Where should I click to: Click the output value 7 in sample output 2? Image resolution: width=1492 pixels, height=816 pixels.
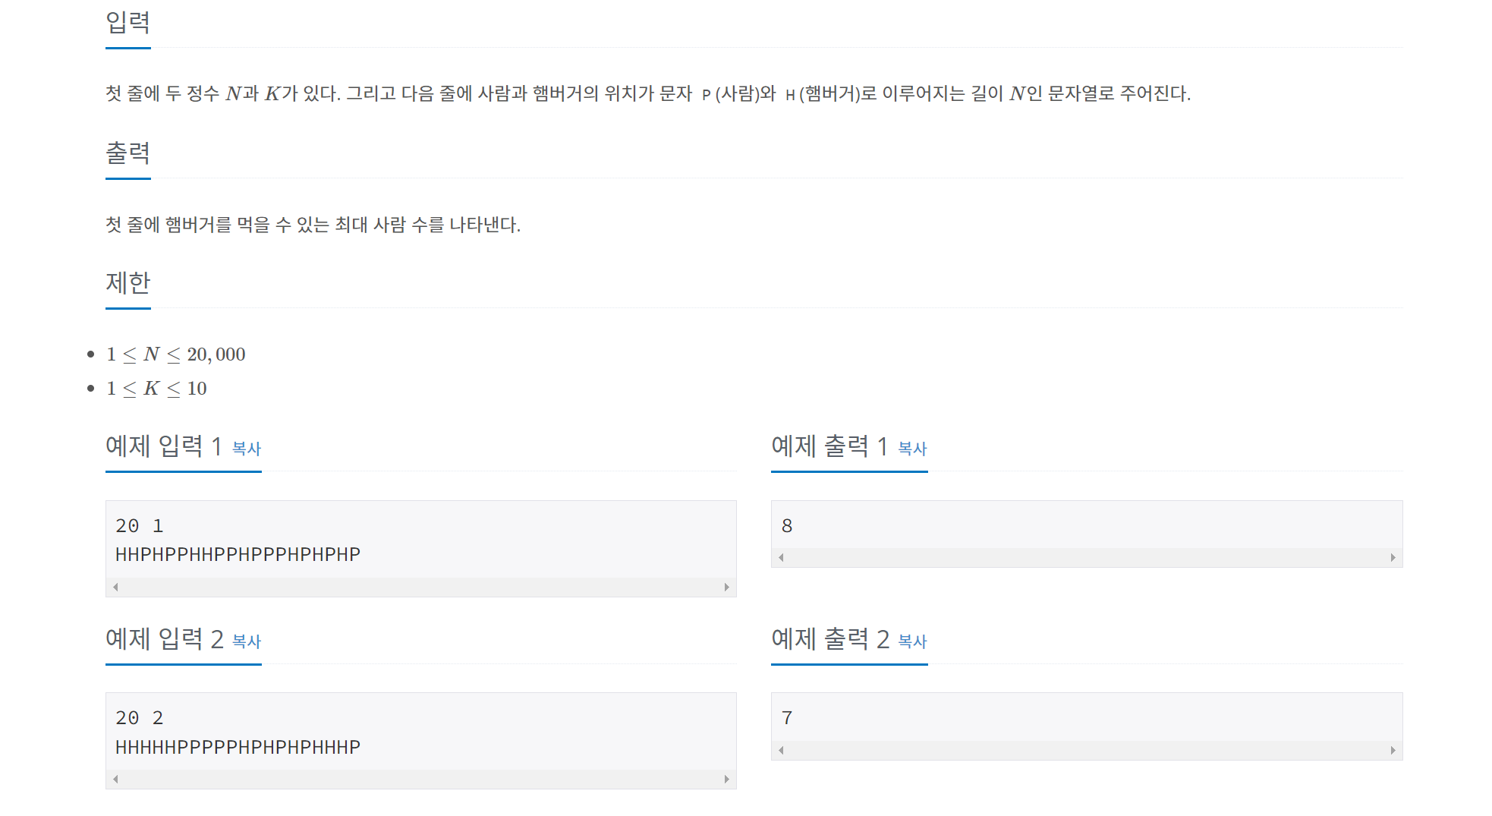(787, 717)
